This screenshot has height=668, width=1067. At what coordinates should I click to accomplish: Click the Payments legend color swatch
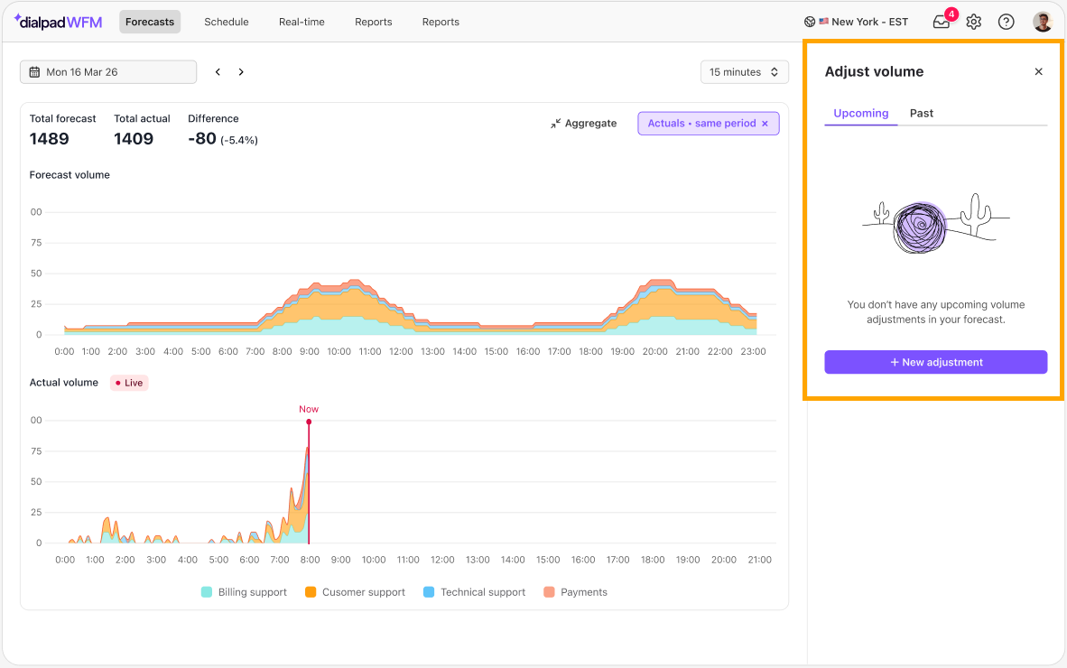[549, 592]
